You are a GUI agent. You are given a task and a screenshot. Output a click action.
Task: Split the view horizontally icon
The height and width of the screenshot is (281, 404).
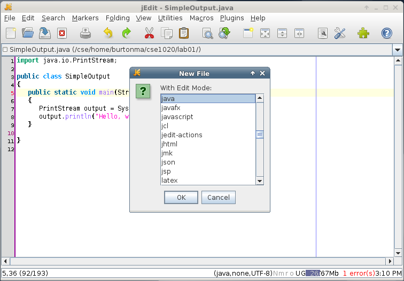pos(282,33)
